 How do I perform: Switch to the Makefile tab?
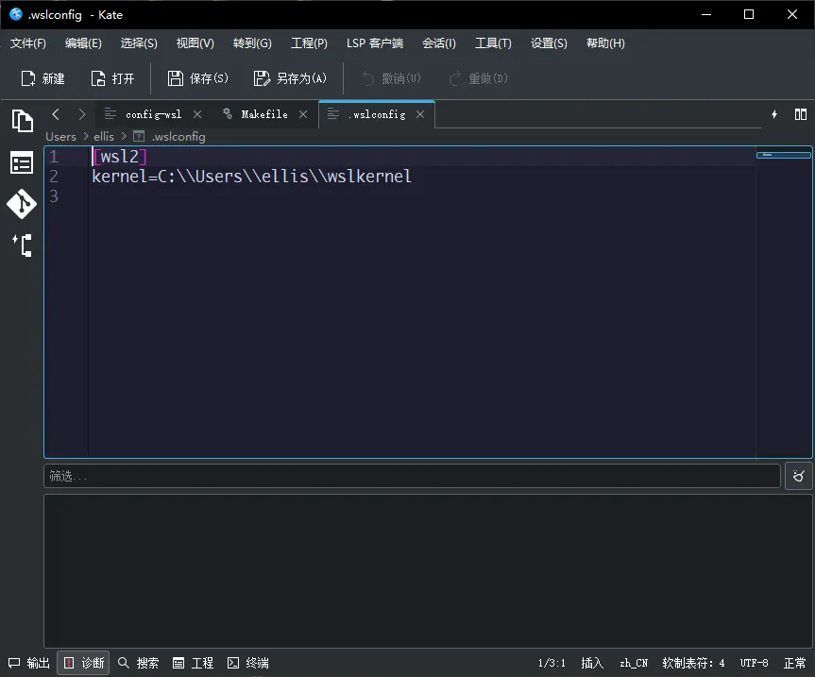263,114
